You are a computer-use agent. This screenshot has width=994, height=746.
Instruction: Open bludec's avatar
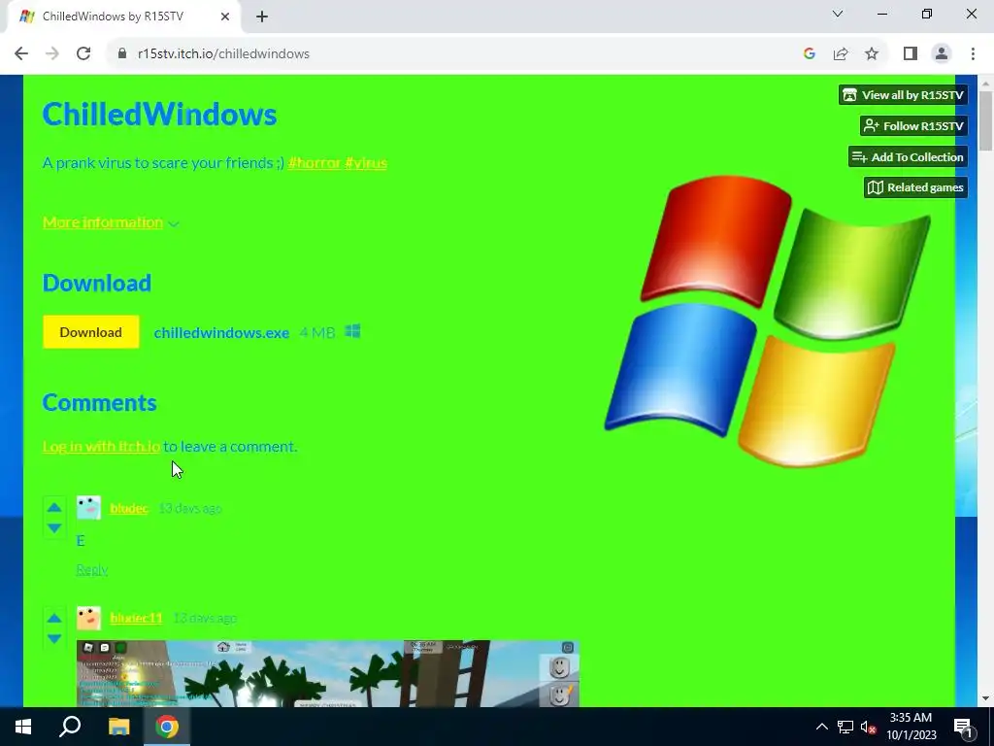click(88, 508)
